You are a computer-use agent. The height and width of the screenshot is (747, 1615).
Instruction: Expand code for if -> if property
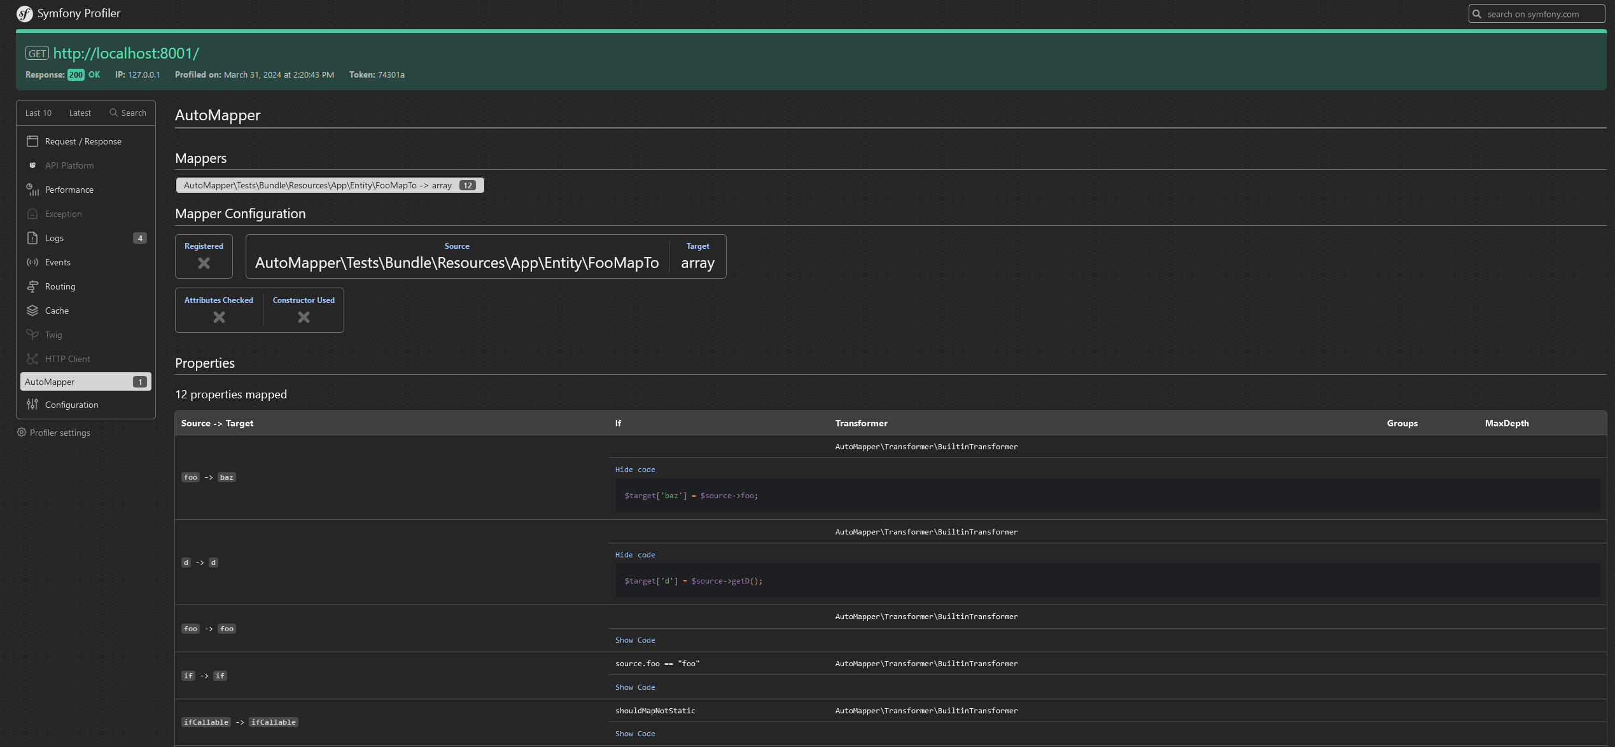(x=634, y=687)
